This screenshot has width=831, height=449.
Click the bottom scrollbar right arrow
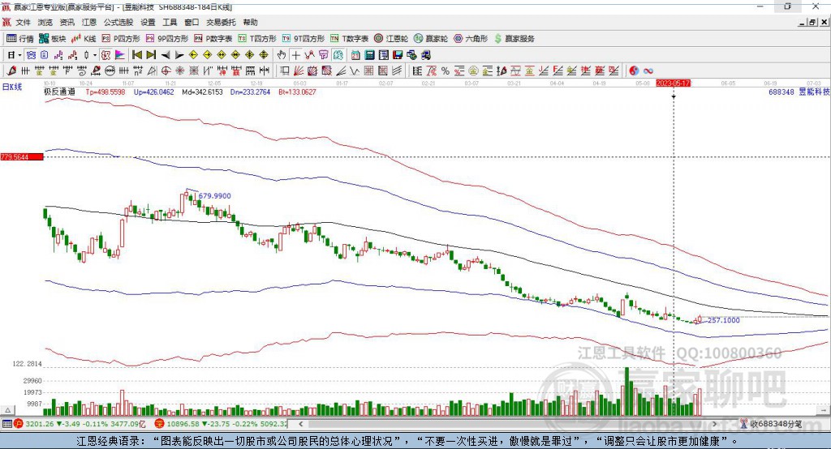click(715, 424)
